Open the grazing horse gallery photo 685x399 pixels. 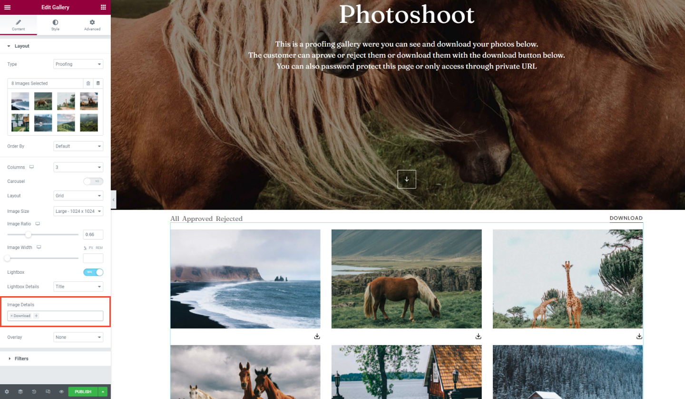tap(406, 279)
